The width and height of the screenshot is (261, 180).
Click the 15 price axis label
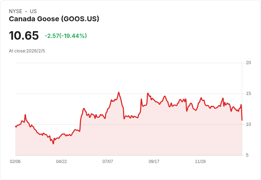(248, 94)
